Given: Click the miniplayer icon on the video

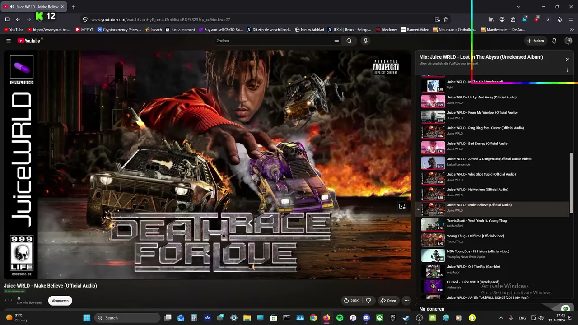Looking at the screenshot, I should coord(402,206).
